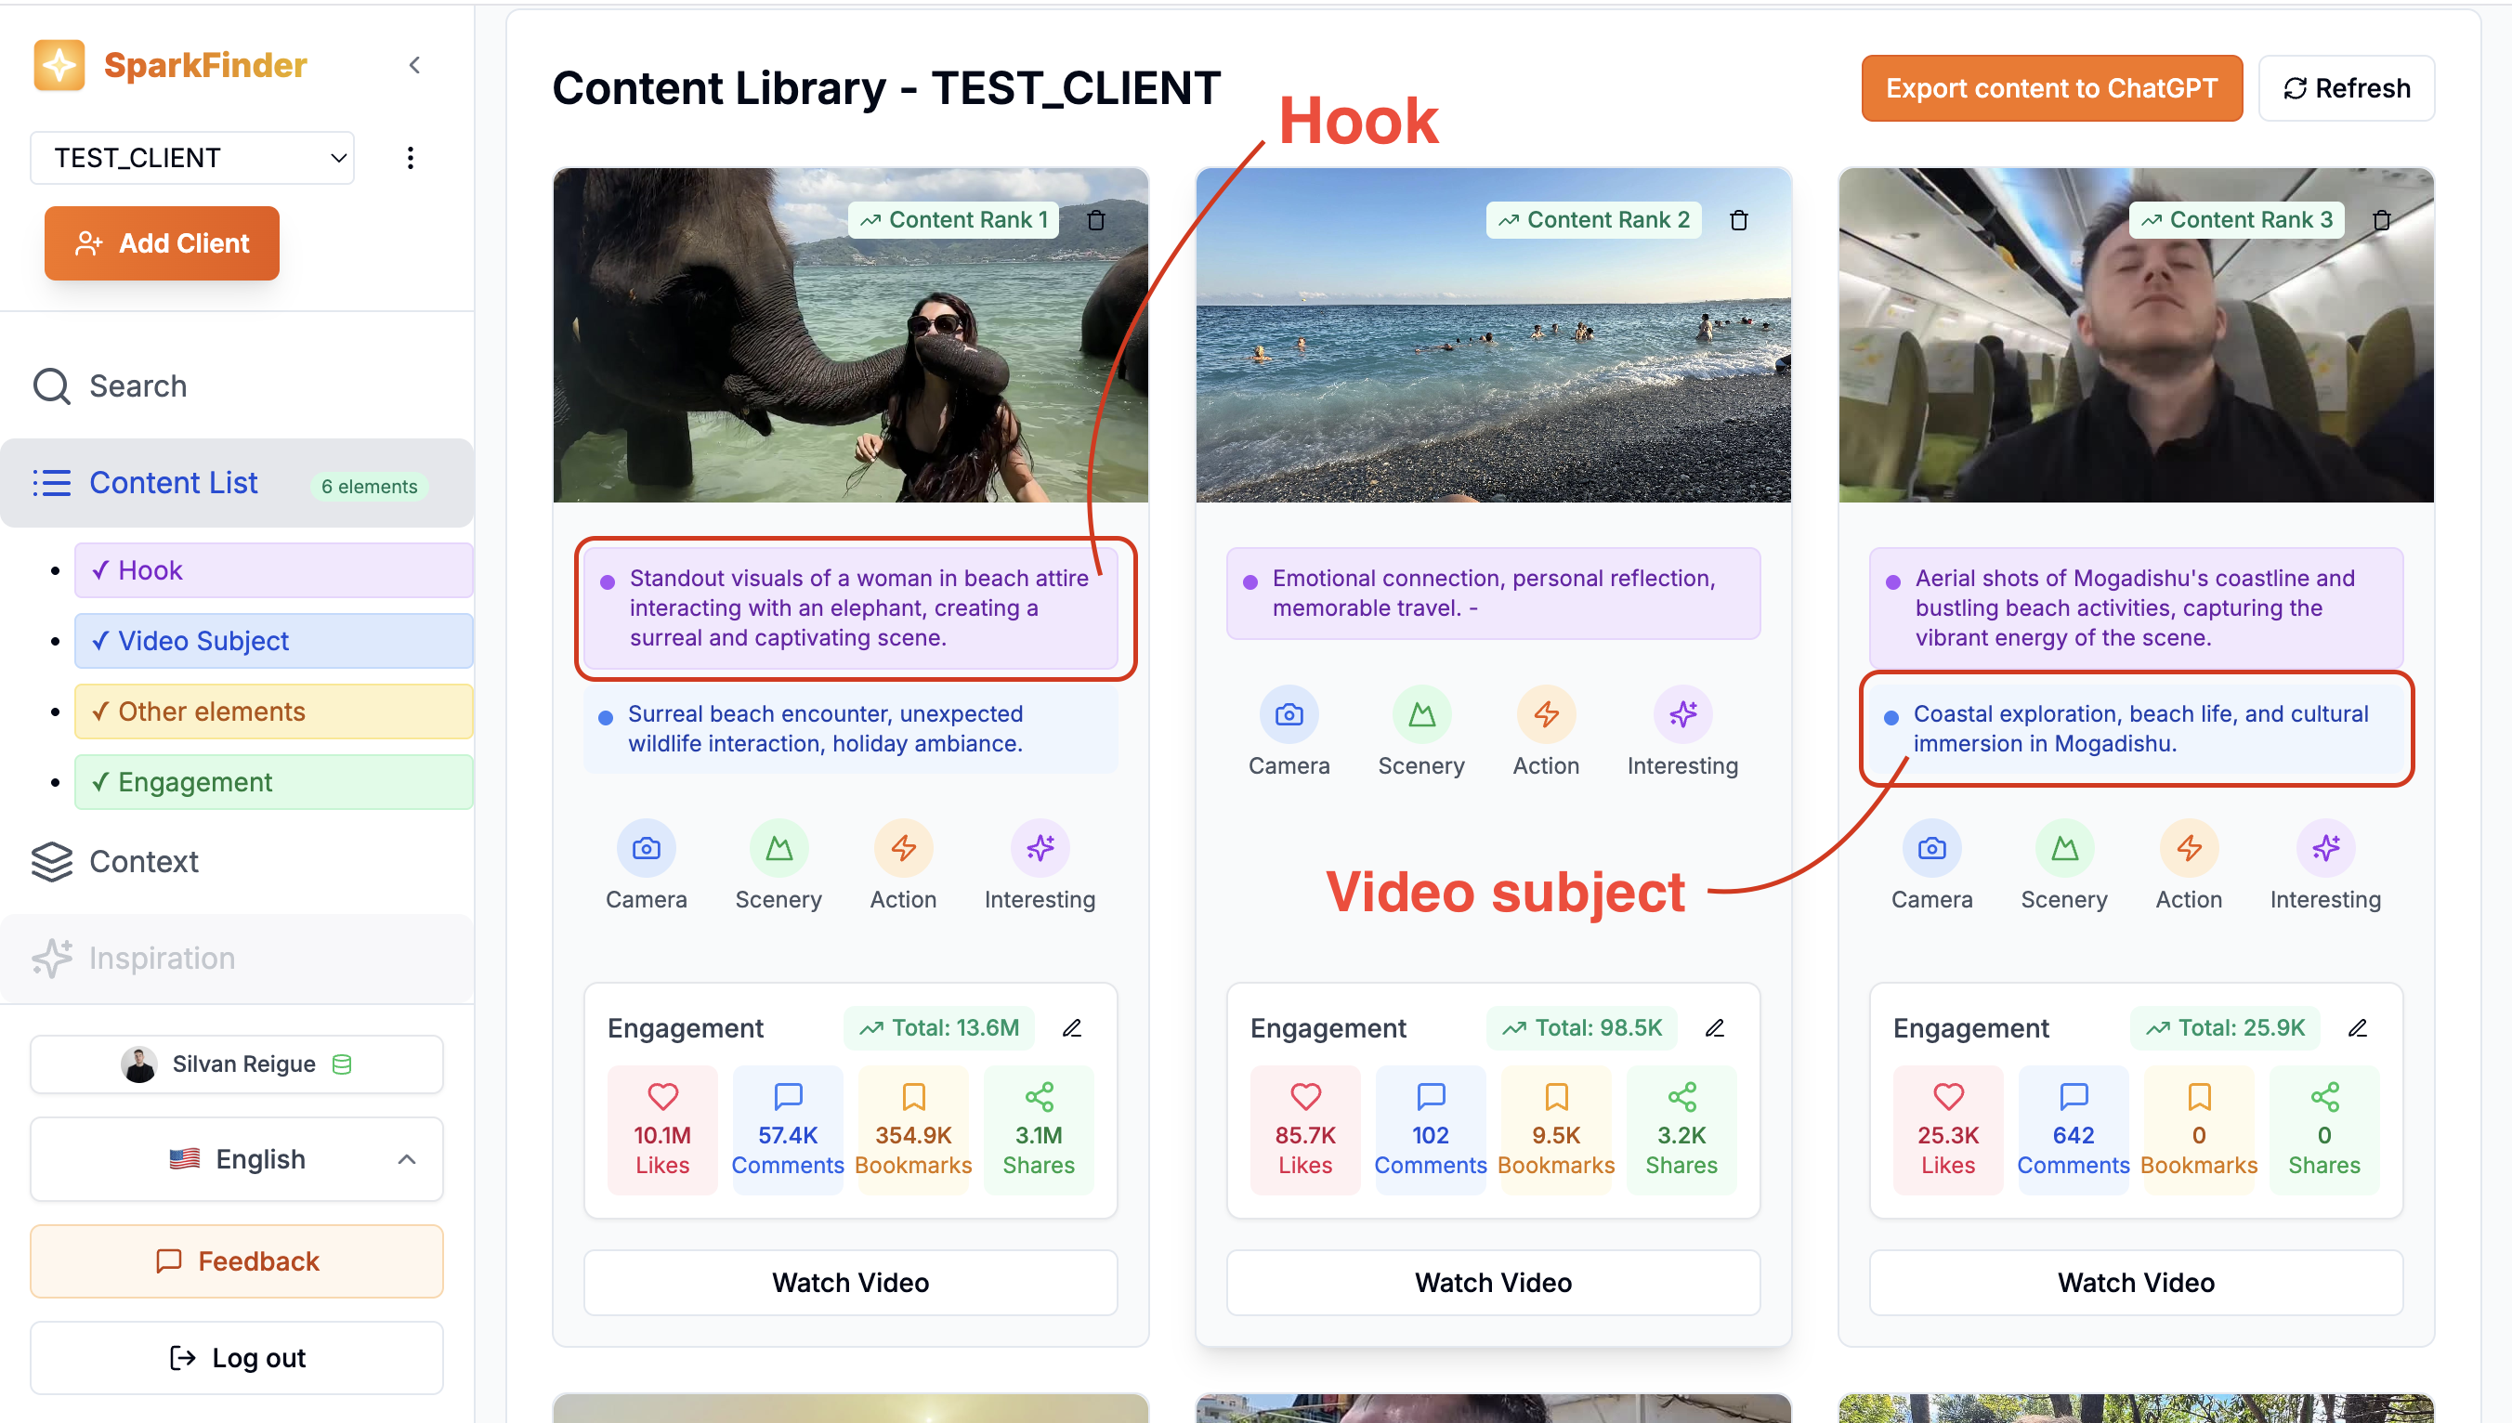Collapse the sidebar using the chevron arrow
Viewport: 2512px width, 1423px height.
(414, 64)
